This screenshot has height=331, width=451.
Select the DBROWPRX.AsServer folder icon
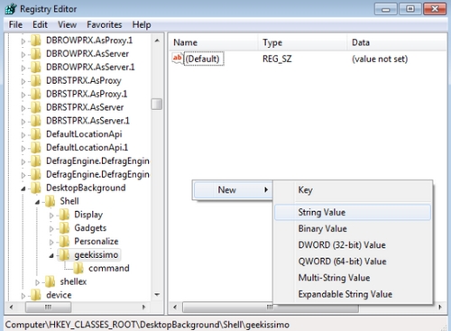pyautogui.click(x=36, y=54)
